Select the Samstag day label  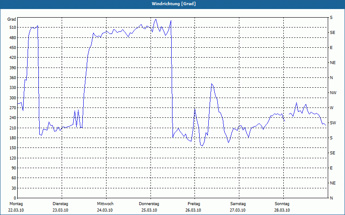238,204
